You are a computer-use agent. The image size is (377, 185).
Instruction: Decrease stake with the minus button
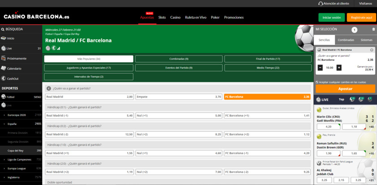tap(320, 68)
